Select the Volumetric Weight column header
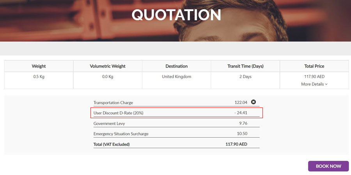 108,66
